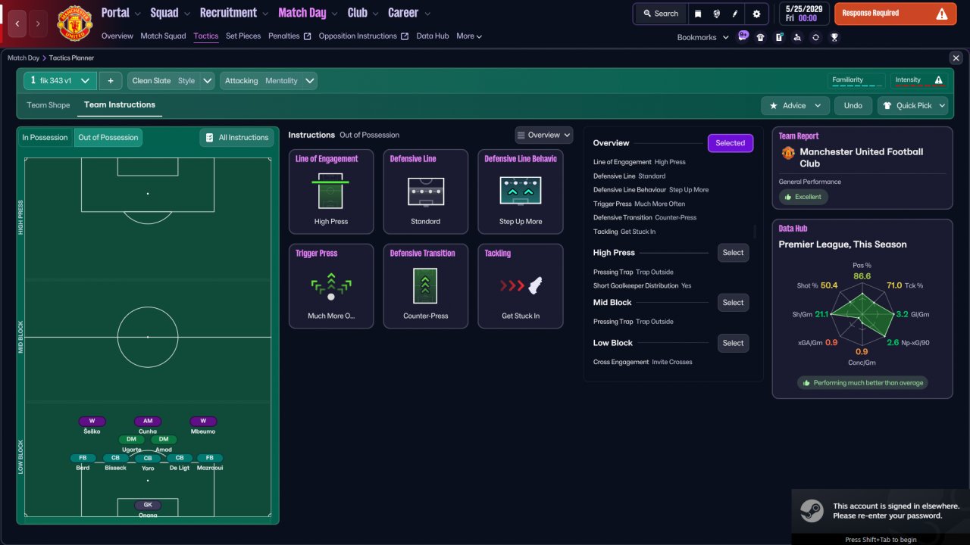Click the pencil notes icon
Screen dimensions: 970x545
pyautogui.click(x=735, y=14)
